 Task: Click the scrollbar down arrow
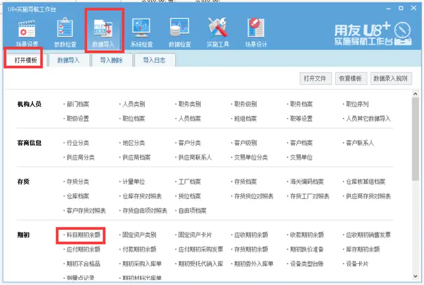[x=416, y=276]
